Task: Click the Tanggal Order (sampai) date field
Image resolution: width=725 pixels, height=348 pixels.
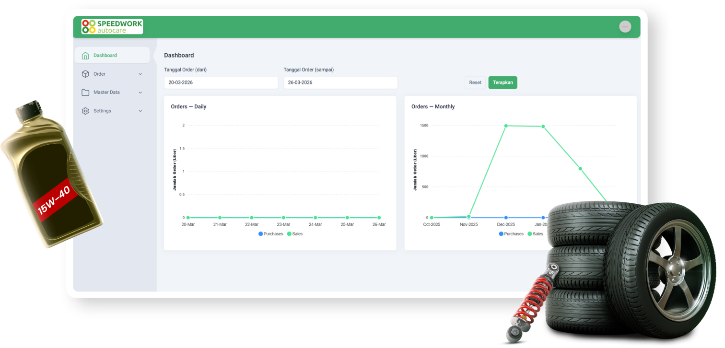Action: (340, 82)
